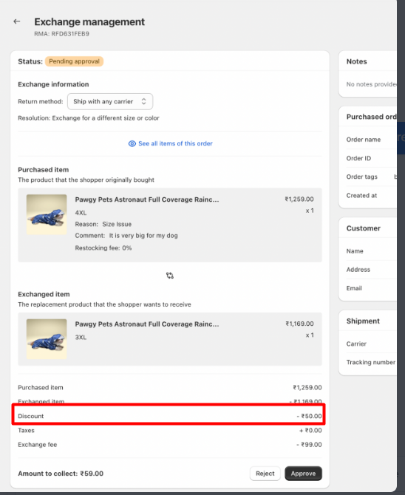Screen dimensions: 405x495
Task: Click the Tracking number row in Shipment
Action: pyautogui.click(x=371, y=362)
